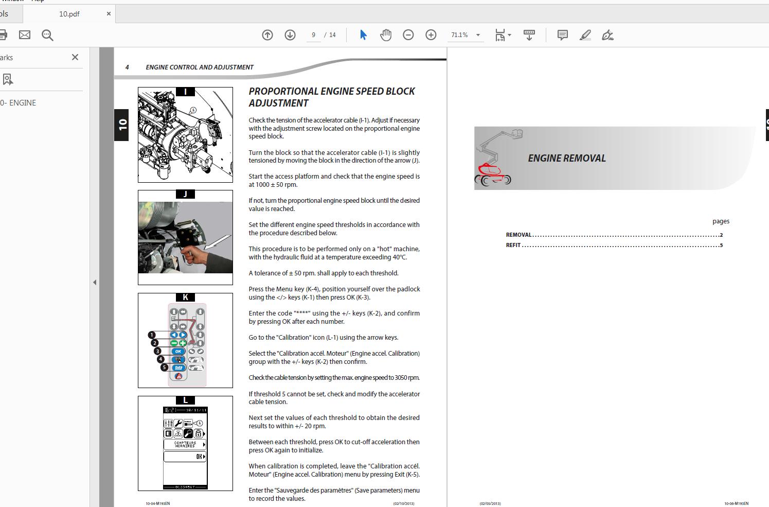The width and height of the screenshot is (769, 507).
Task: Open the bookmark options icon in panel
Action: click(x=8, y=79)
